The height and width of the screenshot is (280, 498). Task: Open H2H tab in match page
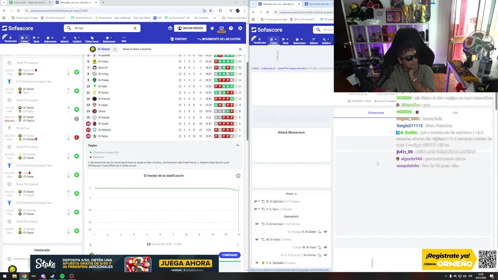(455, 113)
